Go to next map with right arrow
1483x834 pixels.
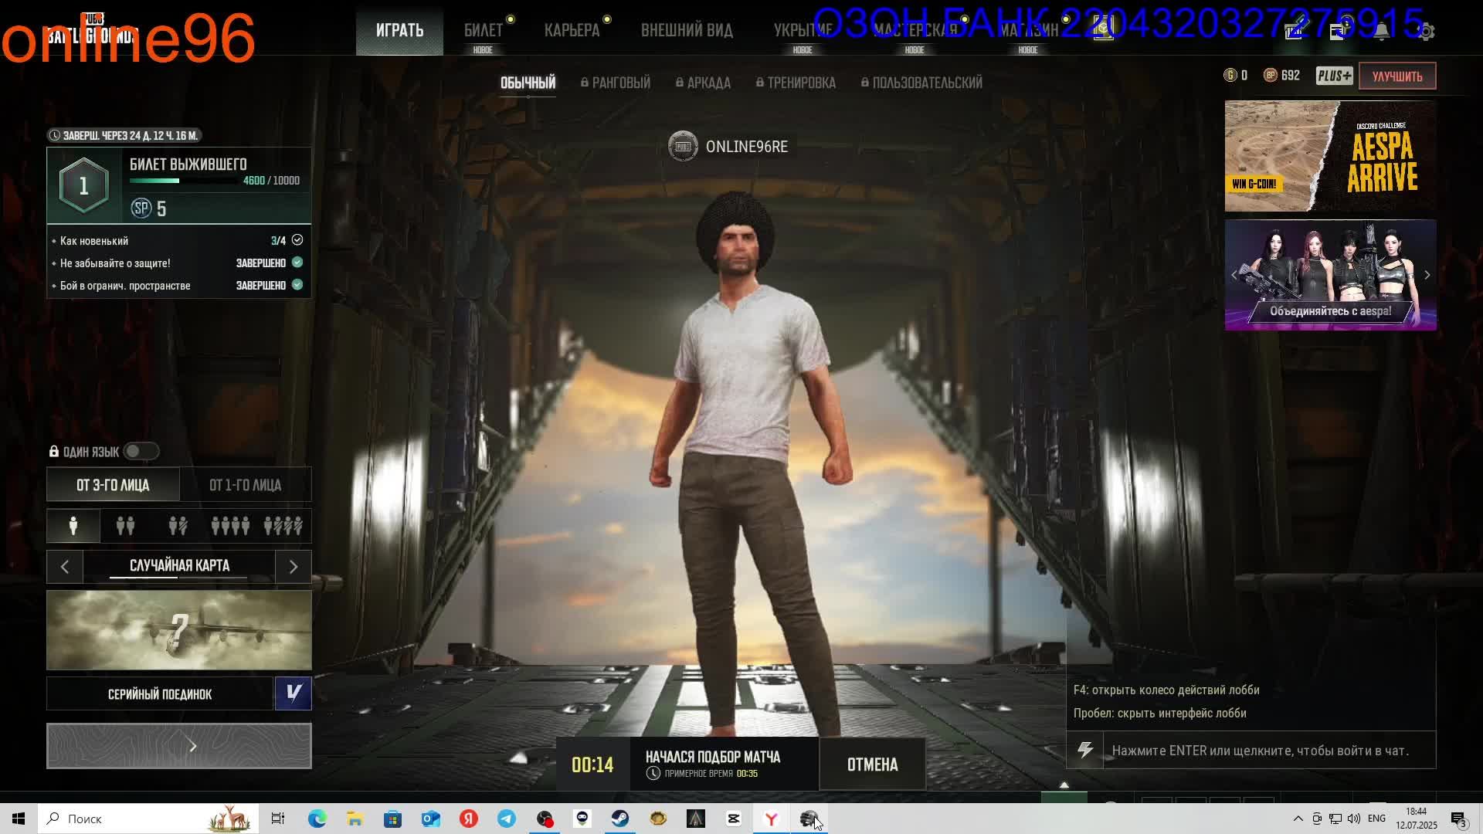293,567
